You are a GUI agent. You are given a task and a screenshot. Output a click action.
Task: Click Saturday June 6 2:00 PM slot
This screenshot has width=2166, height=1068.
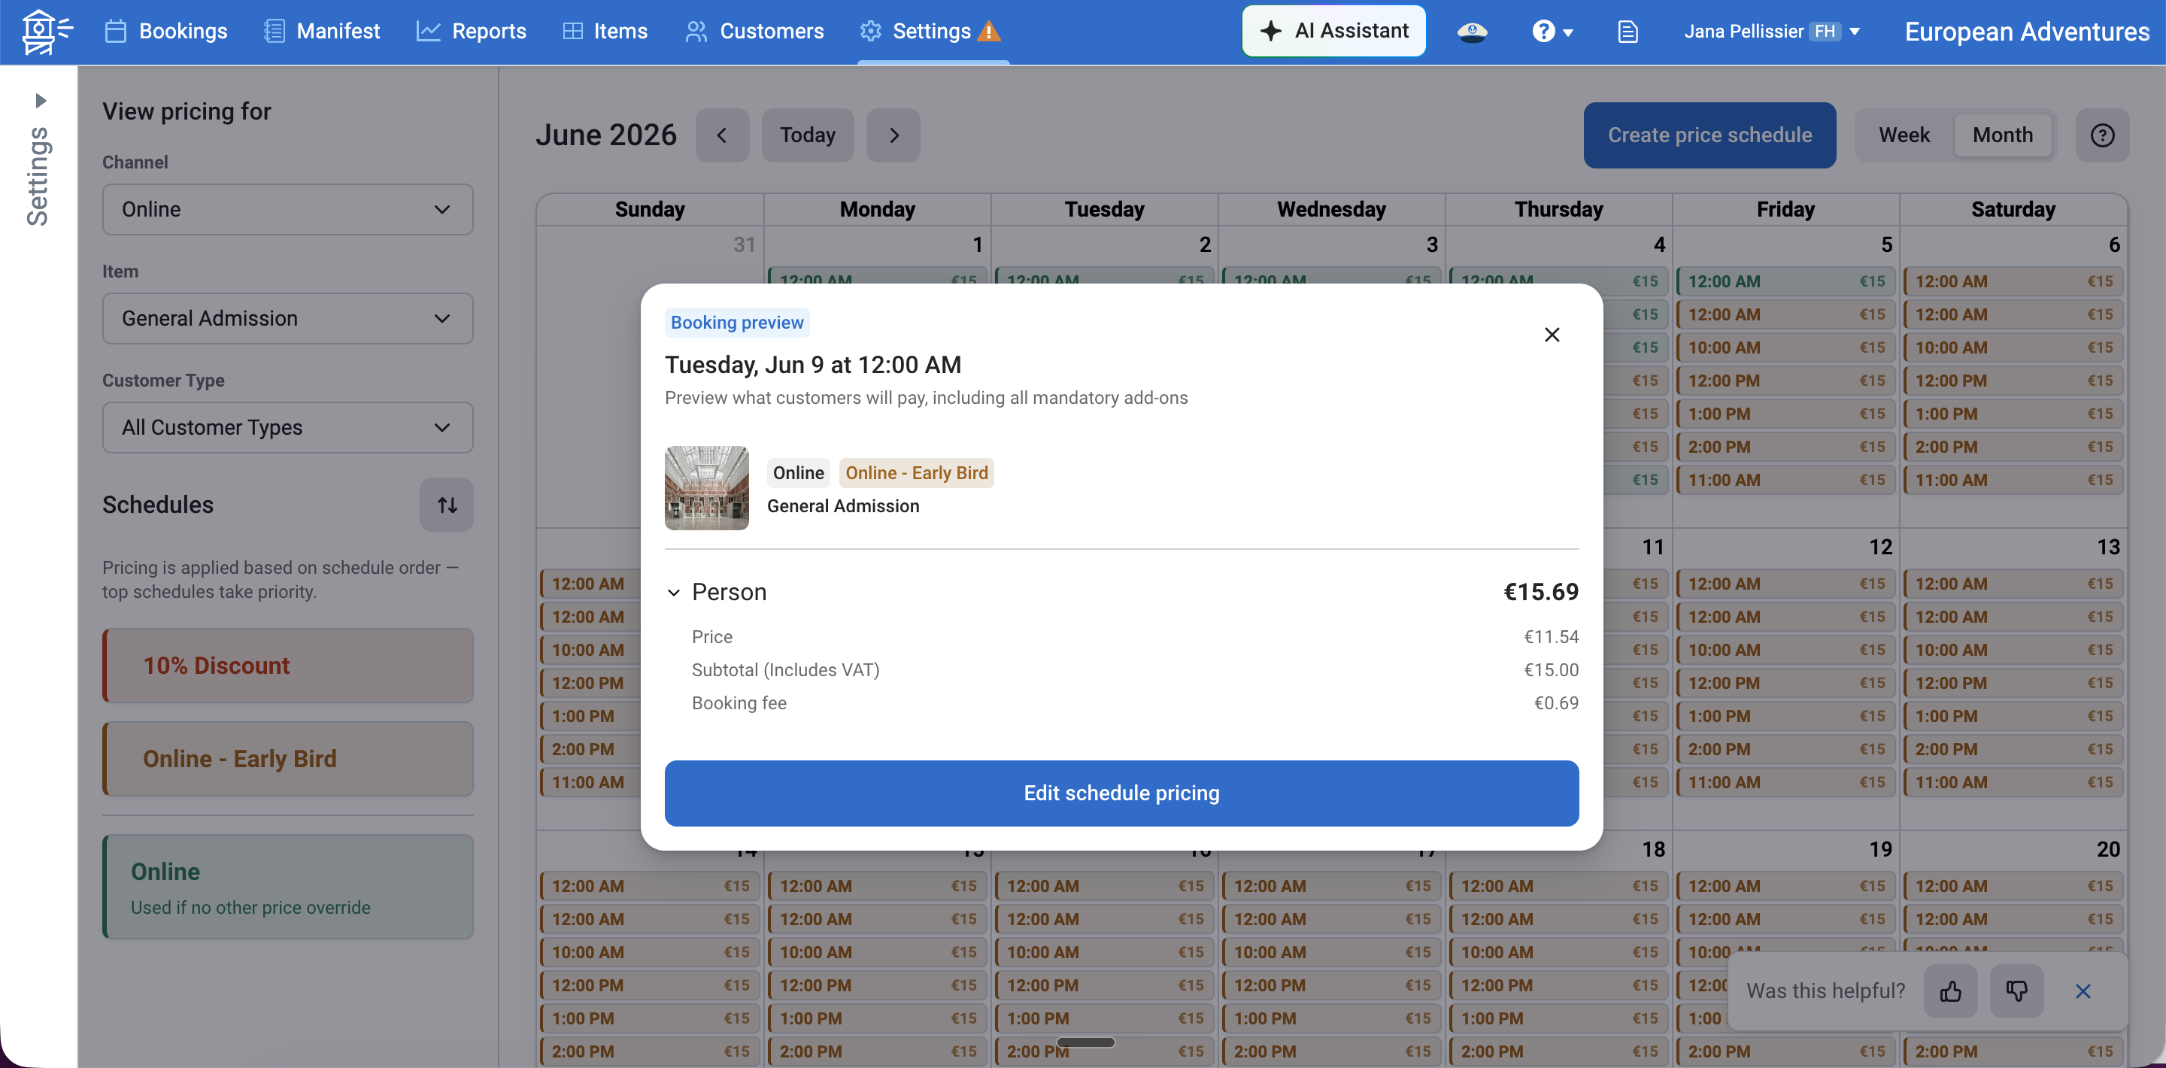2013,448
